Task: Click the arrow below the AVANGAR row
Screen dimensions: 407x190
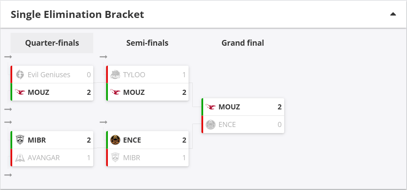Action: (8, 175)
